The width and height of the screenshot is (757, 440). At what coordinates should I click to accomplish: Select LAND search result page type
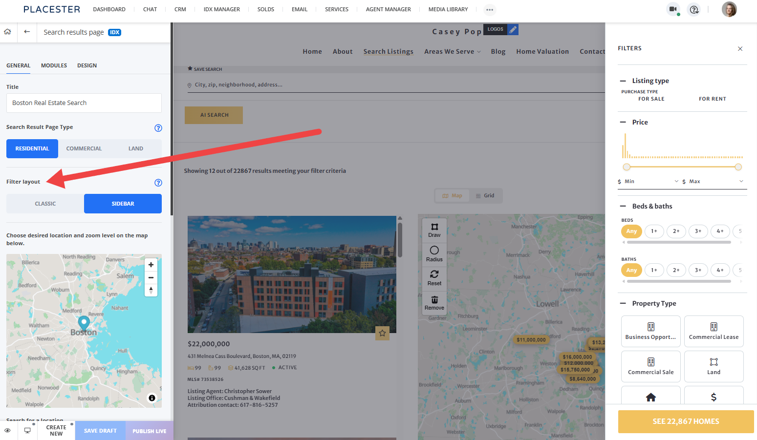pos(136,148)
